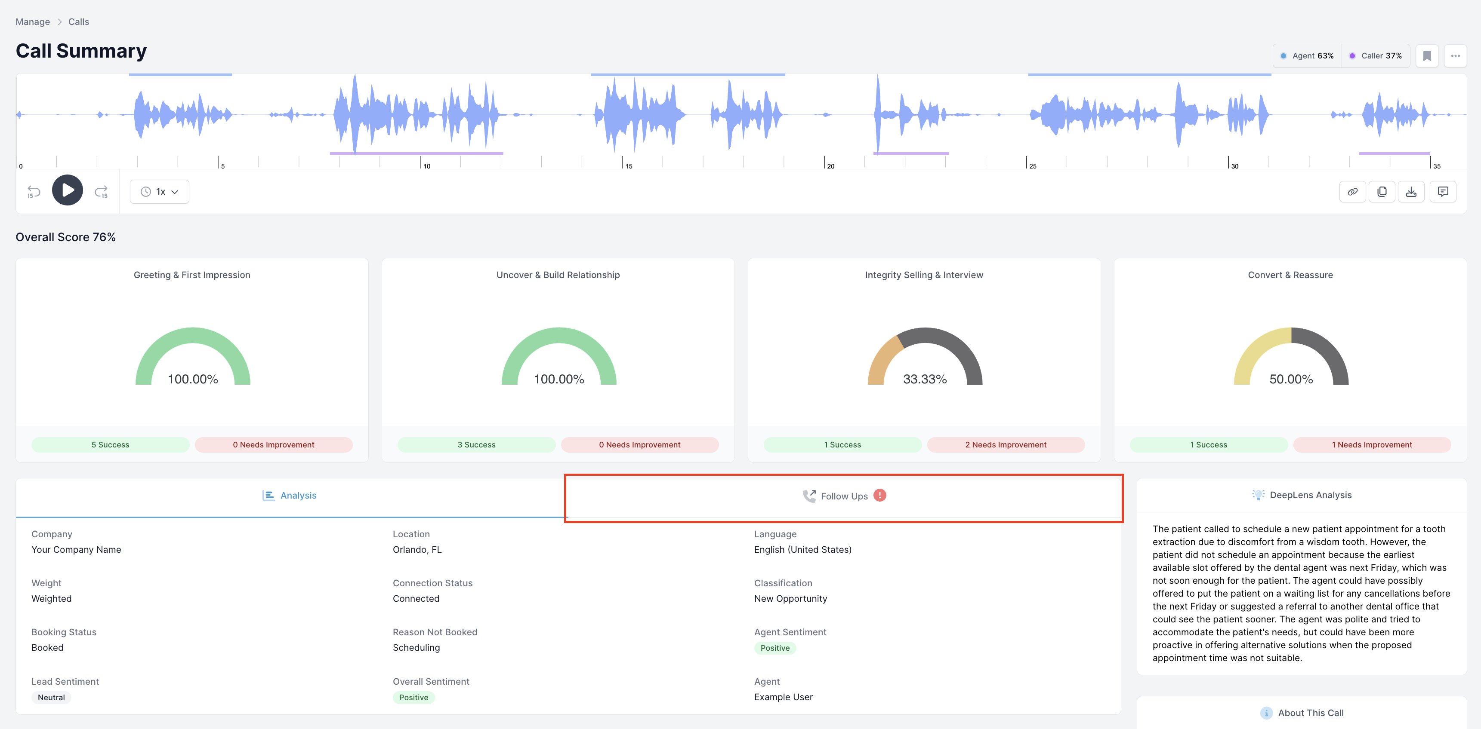Image resolution: width=1481 pixels, height=729 pixels.
Task: Collapse the DeepLens Analysis panel header
Action: pyautogui.click(x=1302, y=495)
